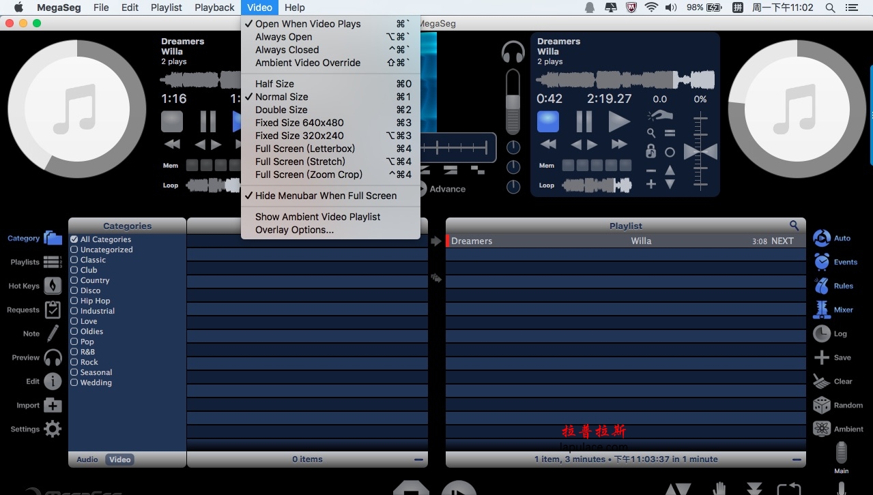Image resolution: width=873 pixels, height=495 pixels.
Task: Choose Show Ambient Video Playlist
Action: (330, 217)
